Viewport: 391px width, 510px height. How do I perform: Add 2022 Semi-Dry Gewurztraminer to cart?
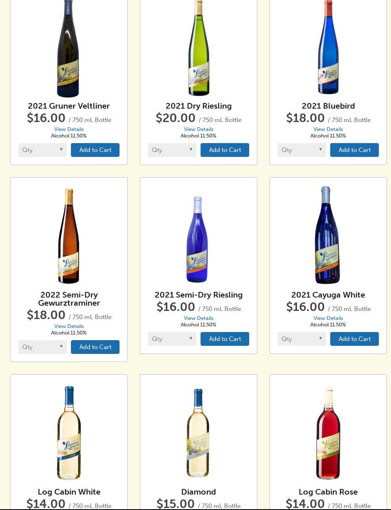point(95,347)
